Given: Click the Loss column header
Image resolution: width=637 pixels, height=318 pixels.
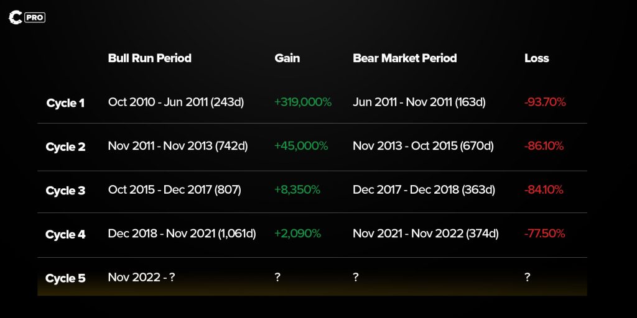Looking at the screenshot, I should (x=536, y=58).
